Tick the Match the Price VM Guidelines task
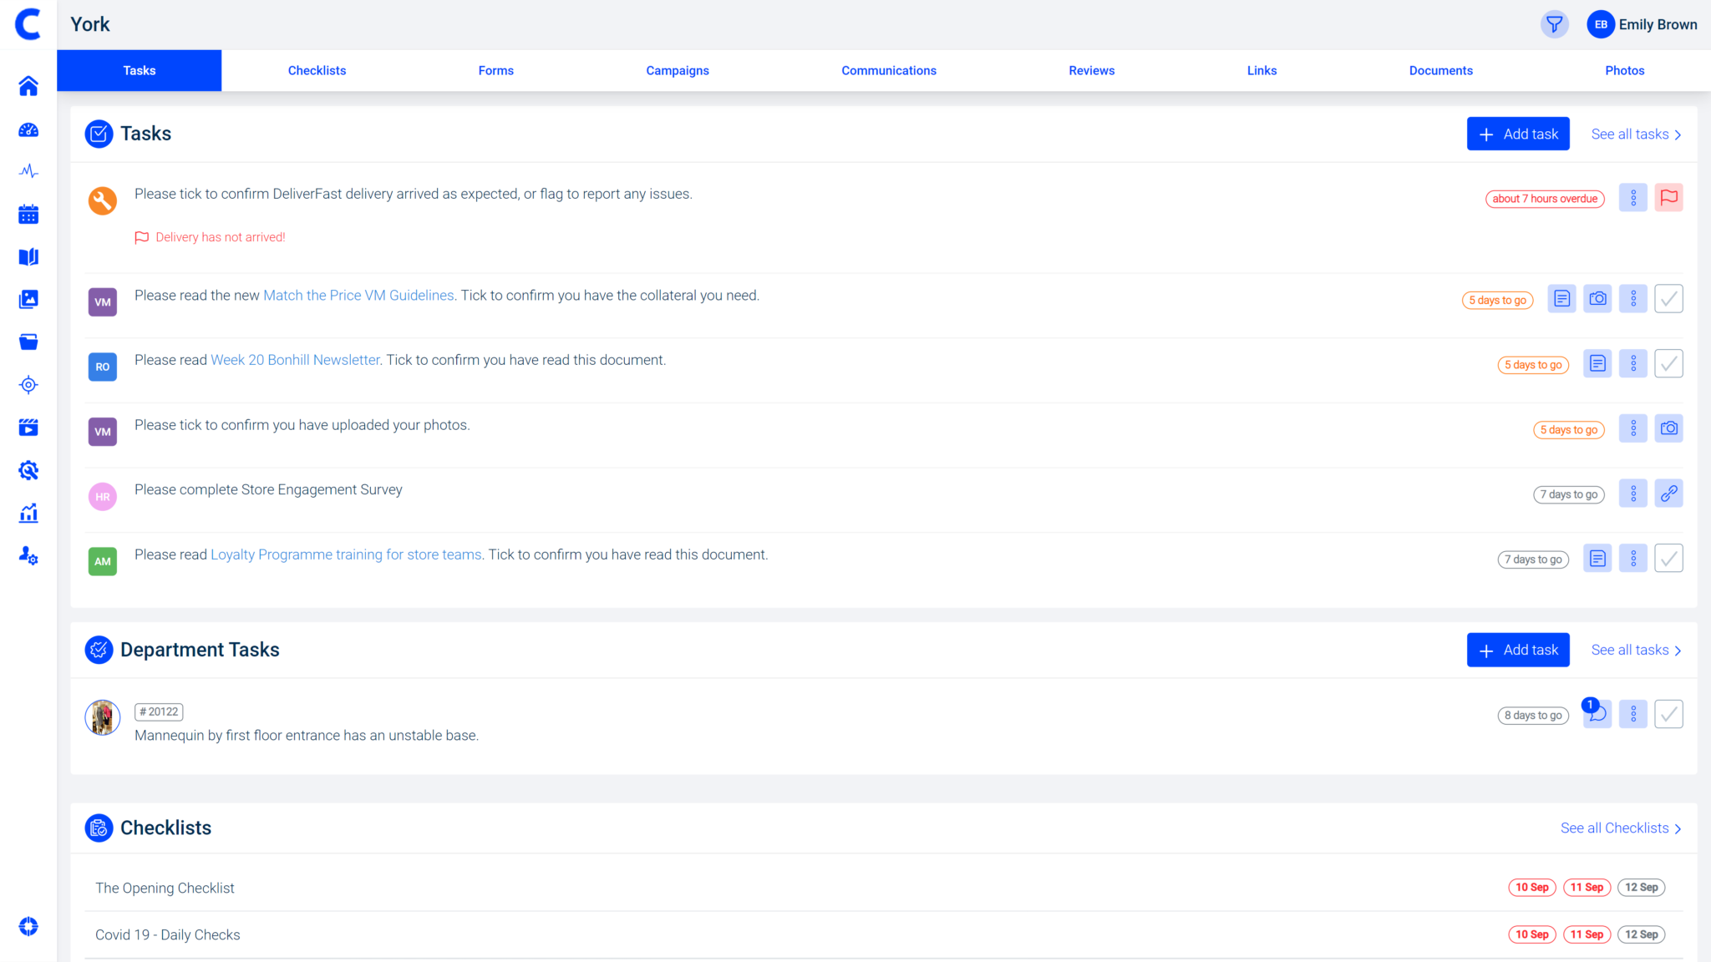 coord(1668,299)
